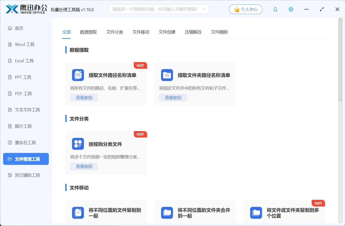Switch to the 压缩解压 tab

193,32
